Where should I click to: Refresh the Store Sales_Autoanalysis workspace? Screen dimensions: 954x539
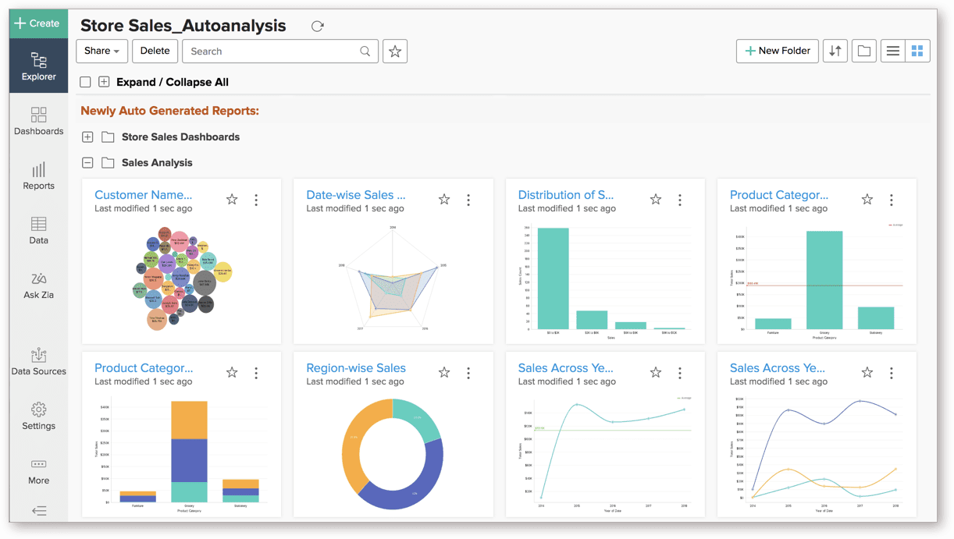pos(317,26)
